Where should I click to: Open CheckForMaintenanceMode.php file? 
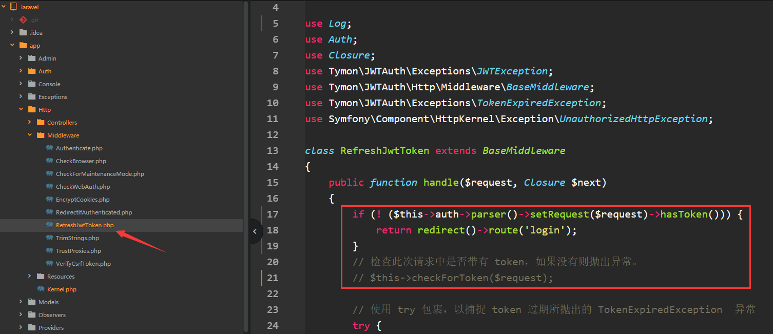(100, 174)
